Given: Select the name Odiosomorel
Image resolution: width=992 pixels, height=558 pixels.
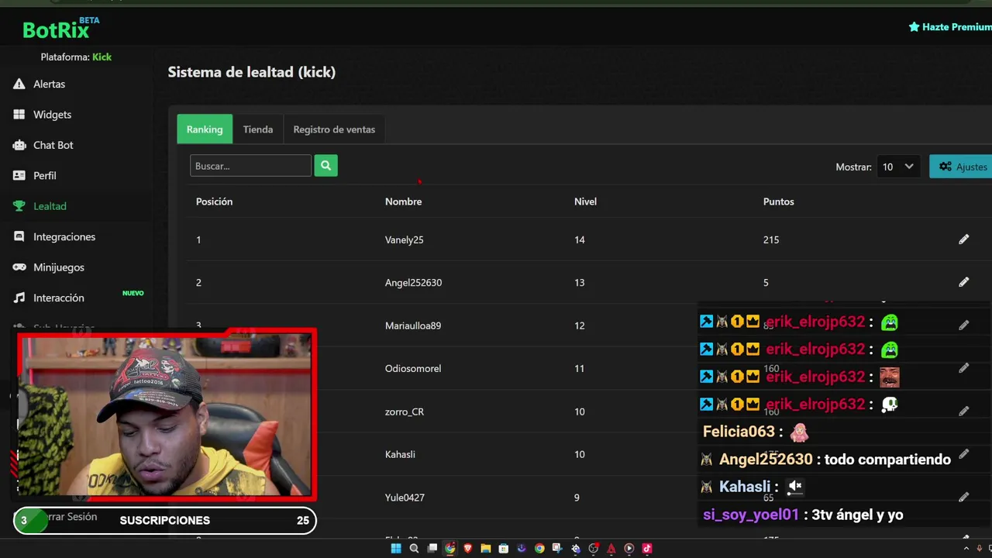Looking at the screenshot, I should tap(412, 368).
